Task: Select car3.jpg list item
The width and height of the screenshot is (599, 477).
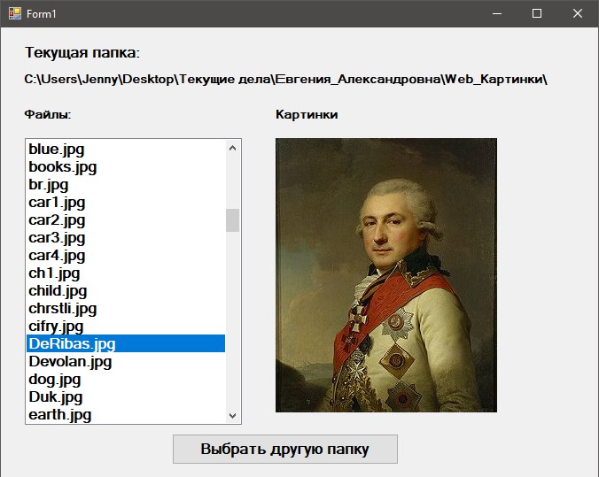Action: 57,238
